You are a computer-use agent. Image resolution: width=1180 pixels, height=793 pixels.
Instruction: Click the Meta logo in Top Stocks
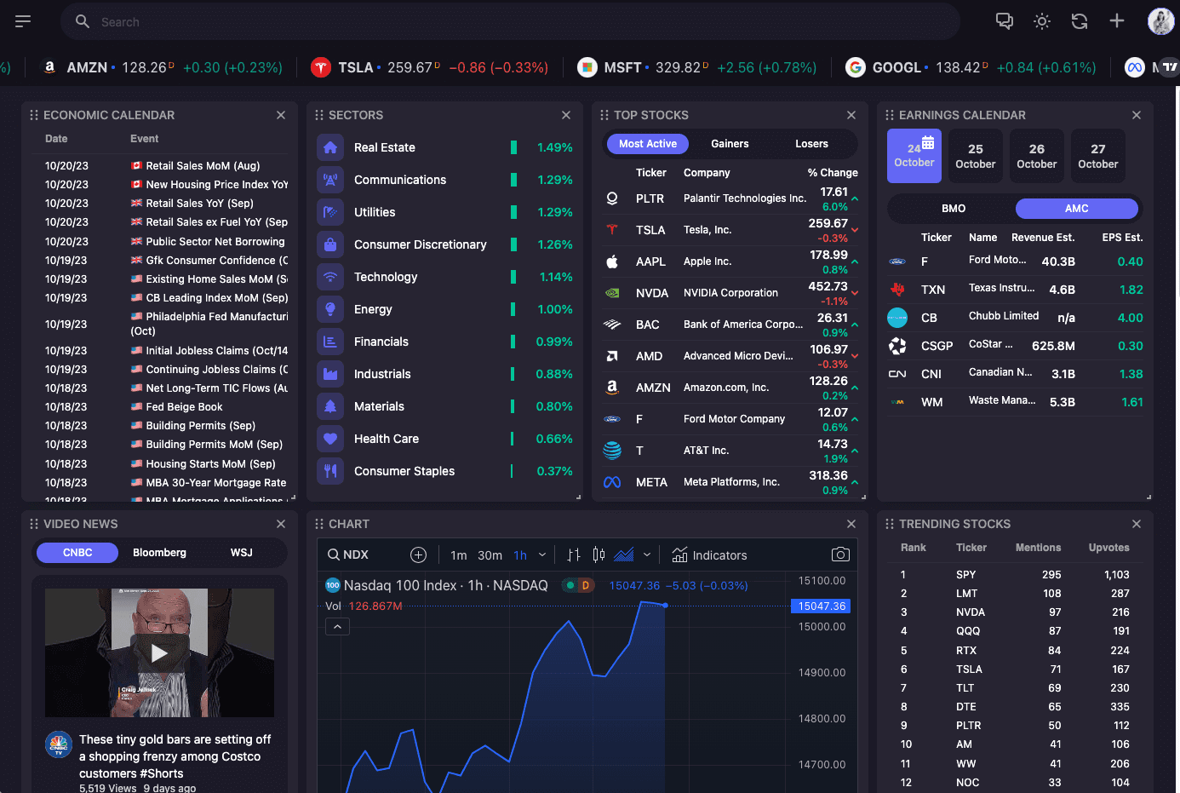pyautogui.click(x=612, y=482)
